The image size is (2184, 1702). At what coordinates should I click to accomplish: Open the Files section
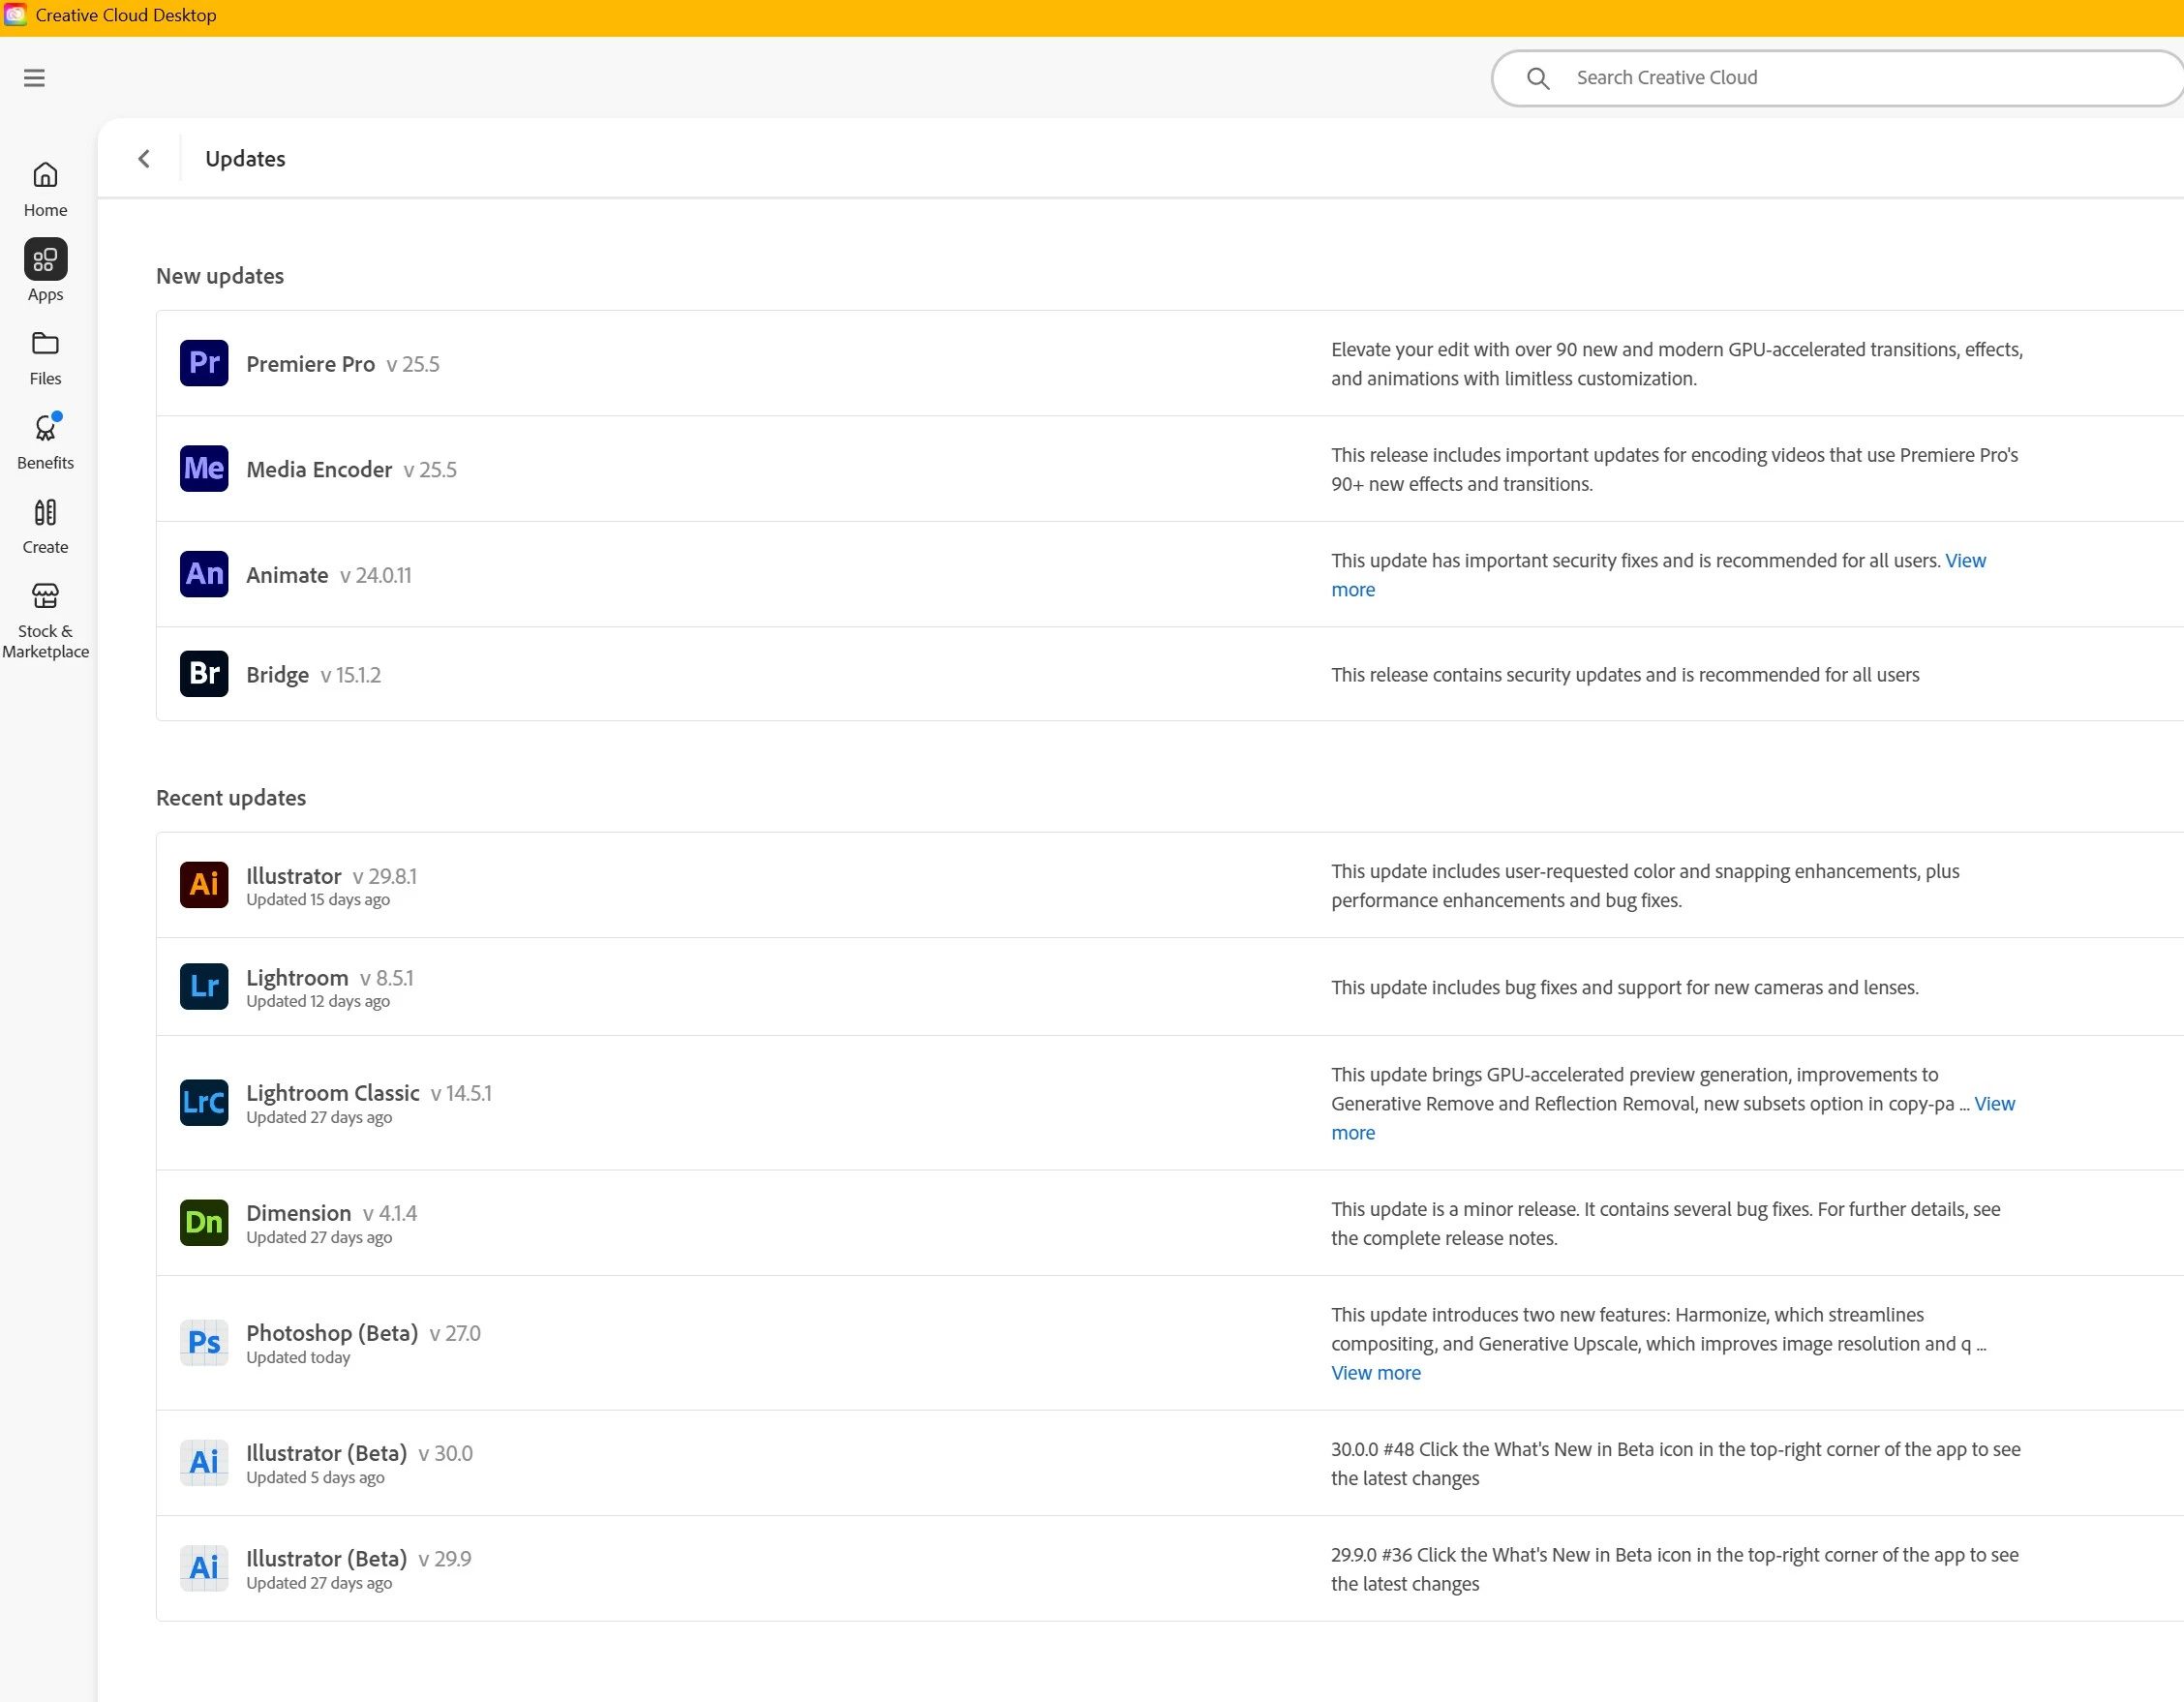[45, 358]
